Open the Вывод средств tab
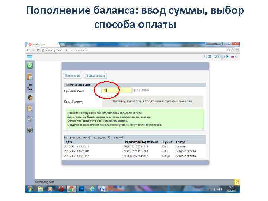 (96, 76)
